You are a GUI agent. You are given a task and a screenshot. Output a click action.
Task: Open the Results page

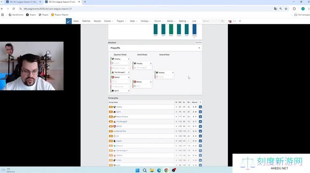click(x=97, y=21)
